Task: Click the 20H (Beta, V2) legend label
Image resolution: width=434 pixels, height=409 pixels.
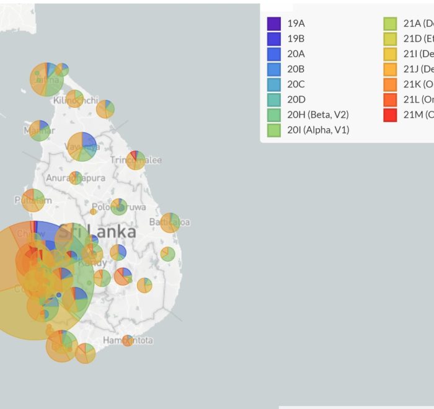Action: pyautogui.click(x=313, y=115)
